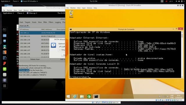The height and width of the screenshot is (105, 186).
Task: Open Ettercap Start menu
Action: click(21, 22)
